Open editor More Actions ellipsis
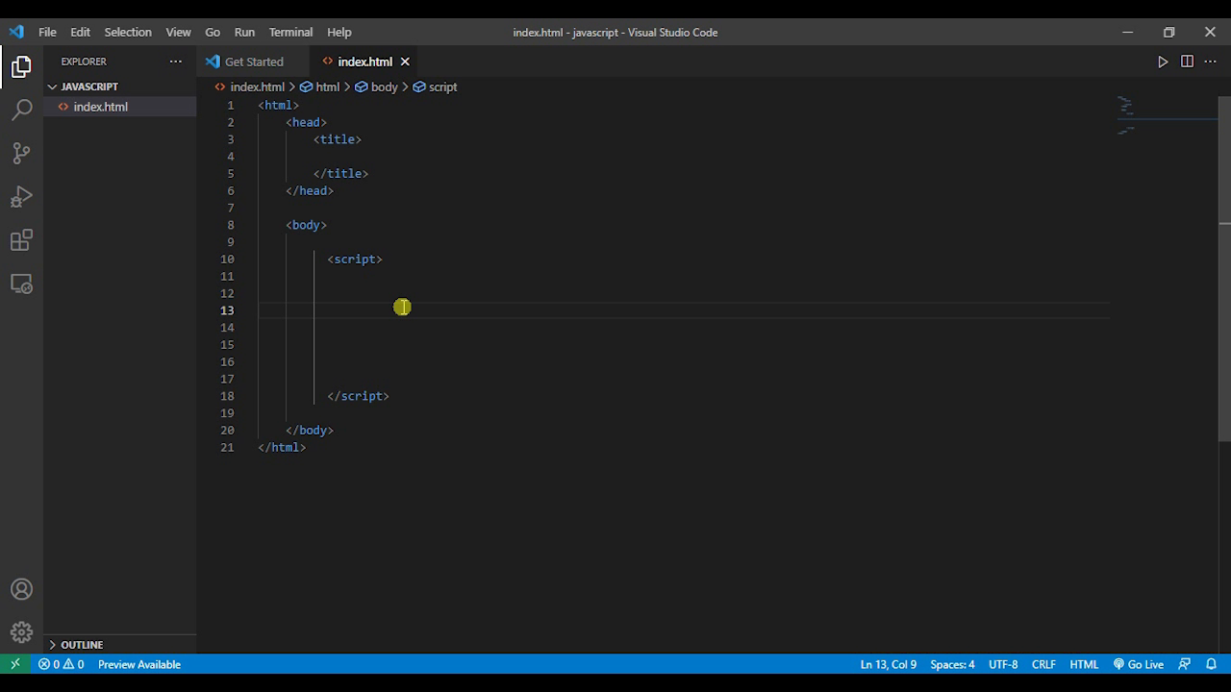The width and height of the screenshot is (1231, 692). 1210,62
